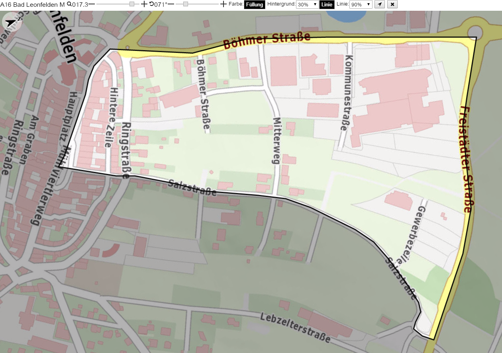Click the compass north arrow on map

tap(12, 22)
